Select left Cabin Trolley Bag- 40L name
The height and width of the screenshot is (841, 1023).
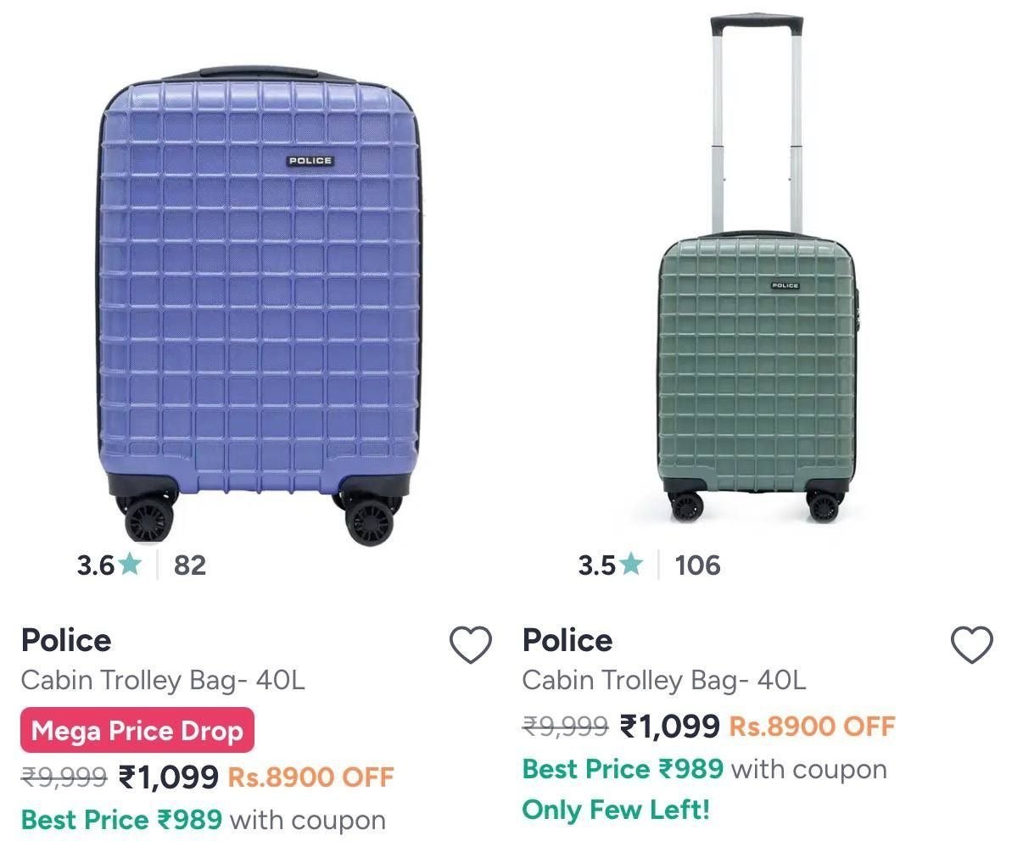pyautogui.click(x=163, y=680)
